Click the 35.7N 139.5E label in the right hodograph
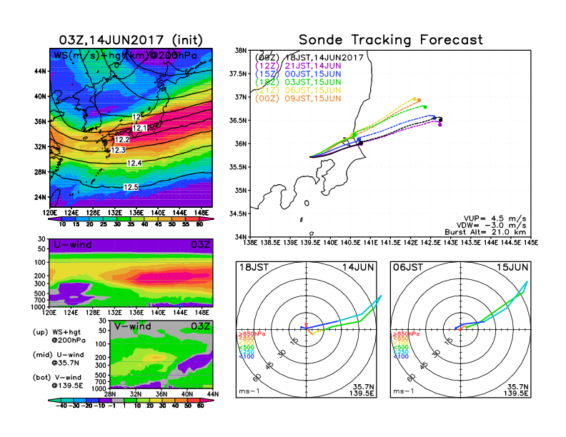 516,390
